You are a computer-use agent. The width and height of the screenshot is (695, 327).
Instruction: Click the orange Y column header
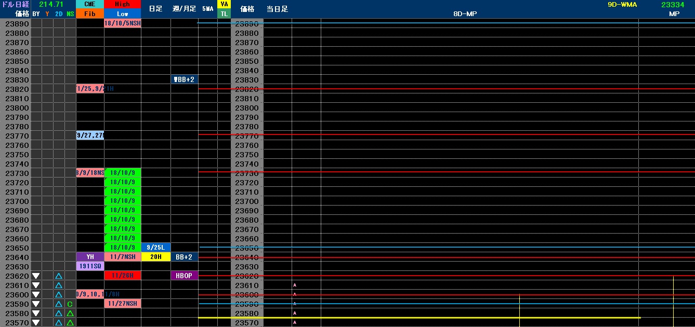click(x=47, y=14)
